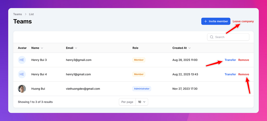Click the List breadcrumb item
This screenshot has height=121, width=267.
[x=32, y=14]
